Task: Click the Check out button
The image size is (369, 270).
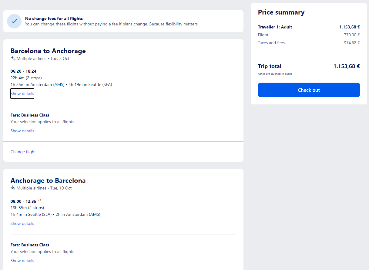Action: pos(309,90)
